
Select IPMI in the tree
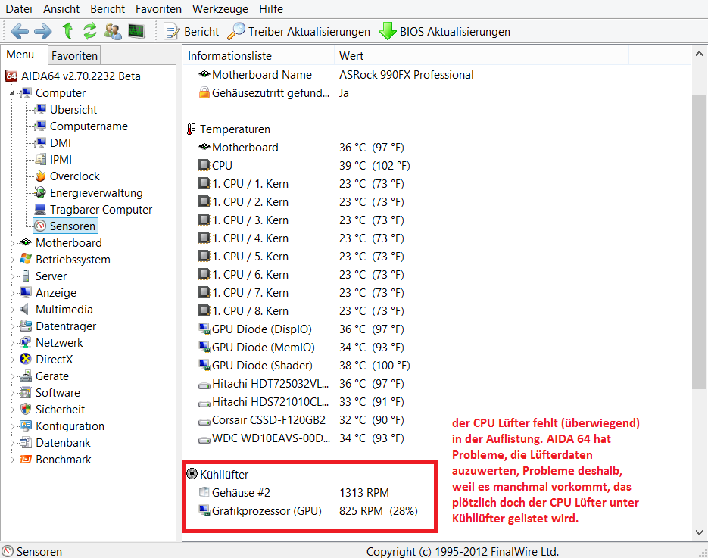coord(61,160)
